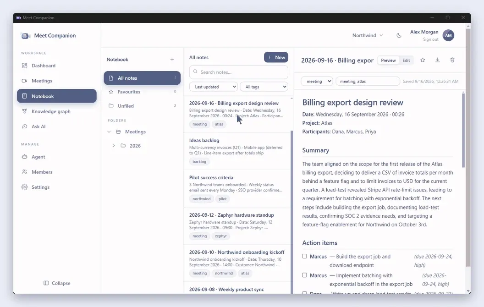Delete the note with trash icon
Viewport: 484px width, 307px height.
point(452,60)
